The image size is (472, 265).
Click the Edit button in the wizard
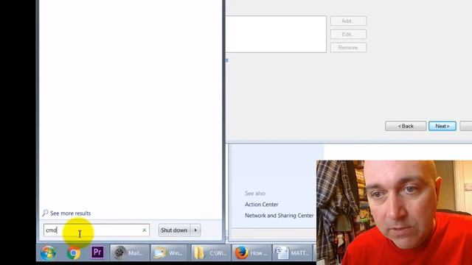pos(348,35)
